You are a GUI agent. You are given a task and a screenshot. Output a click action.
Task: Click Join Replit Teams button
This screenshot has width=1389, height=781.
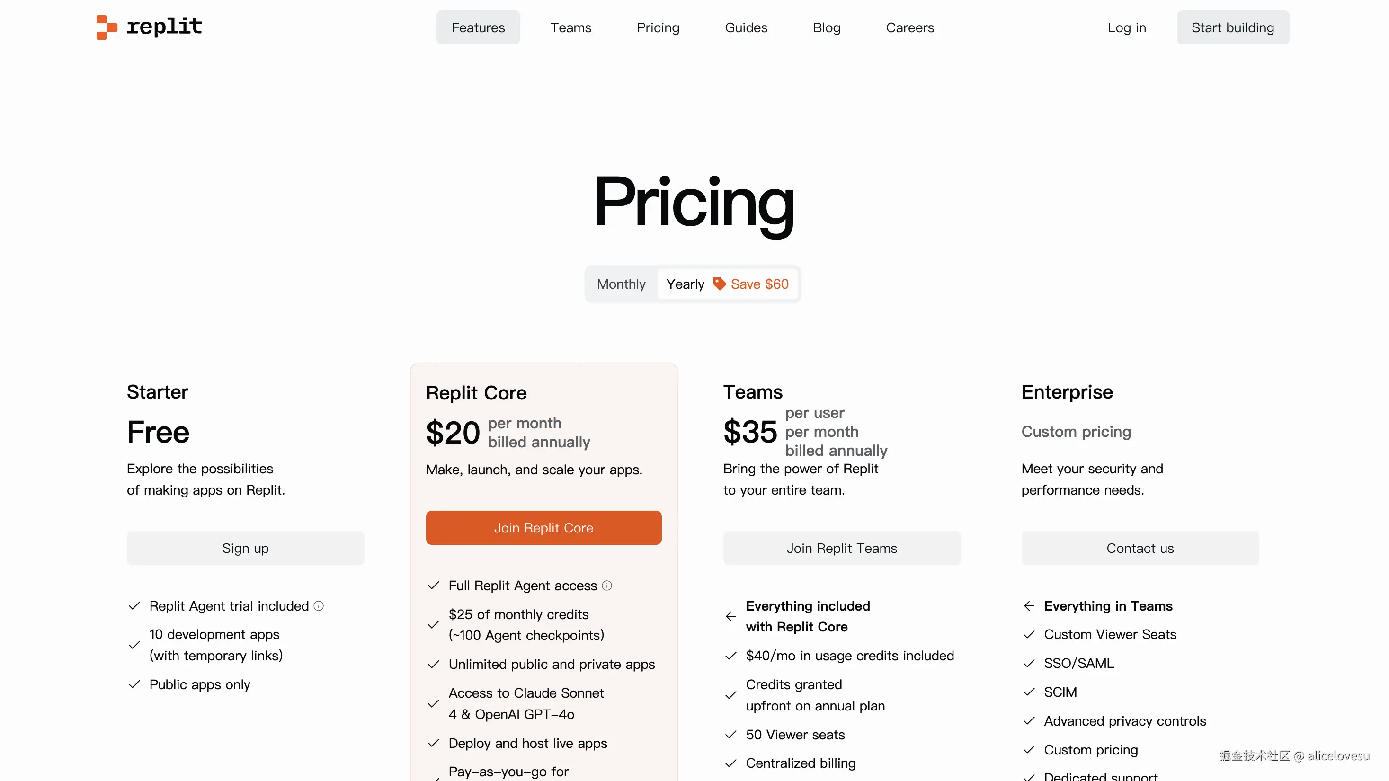841,548
